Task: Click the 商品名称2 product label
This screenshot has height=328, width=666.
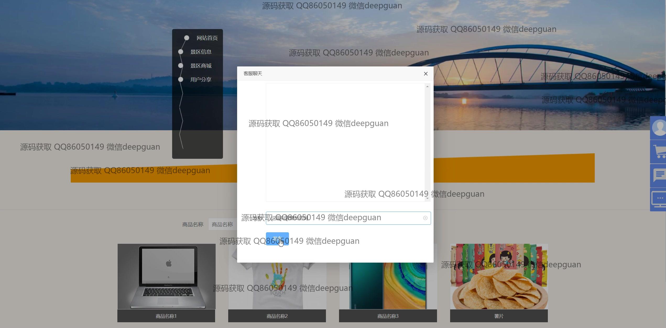Action: pyautogui.click(x=277, y=316)
